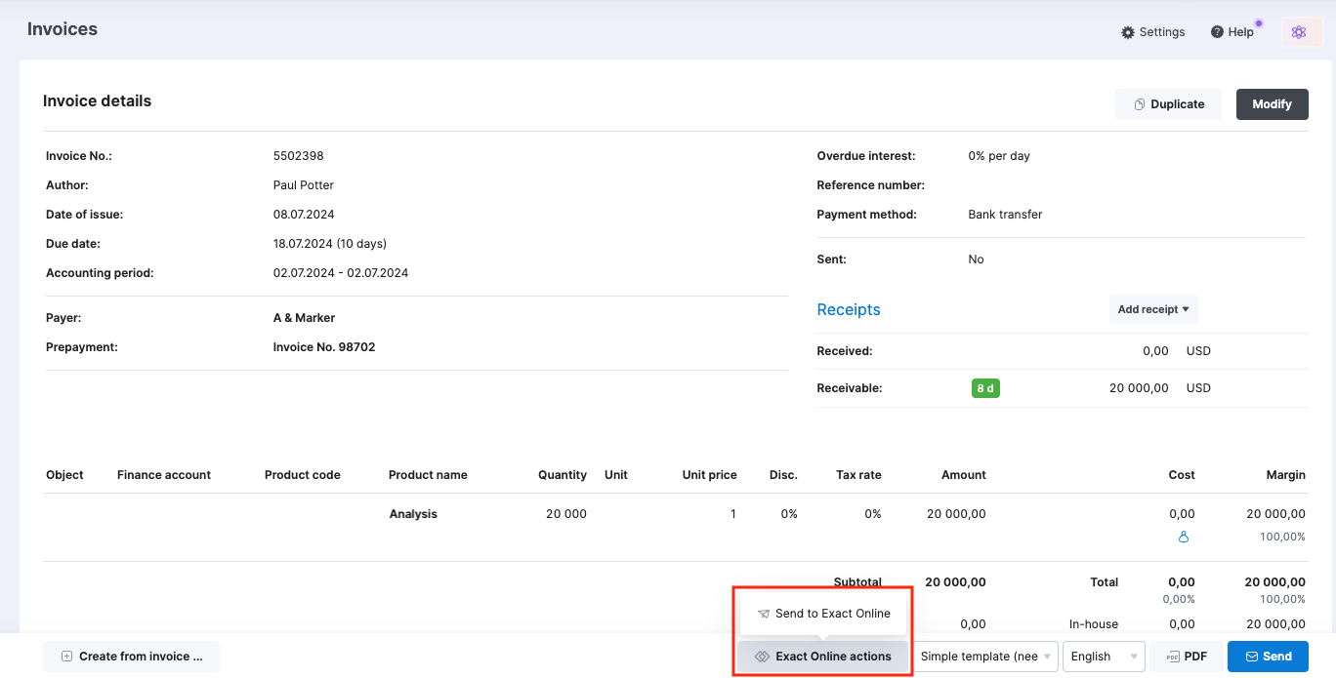
Task: Click accounting period 02.07.2024 - 02.07.2024
Action: pos(341,273)
